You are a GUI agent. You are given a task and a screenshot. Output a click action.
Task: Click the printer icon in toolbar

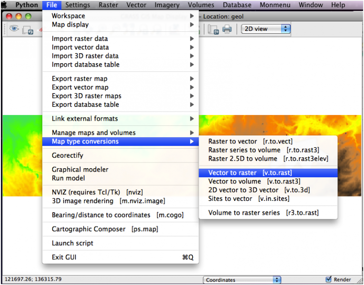[x=227, y=29]
